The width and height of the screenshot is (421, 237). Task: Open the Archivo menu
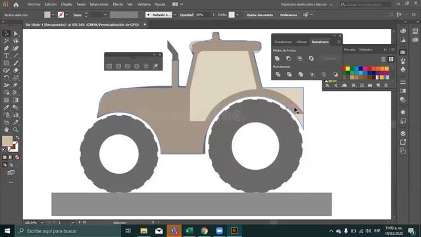click(x=34, y=5)
